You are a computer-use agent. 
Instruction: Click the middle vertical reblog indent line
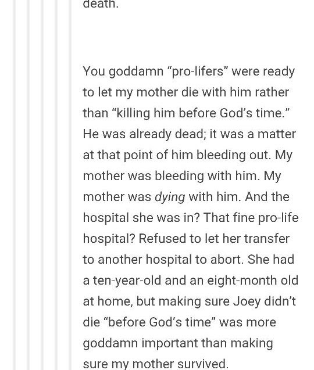(42, 185)
